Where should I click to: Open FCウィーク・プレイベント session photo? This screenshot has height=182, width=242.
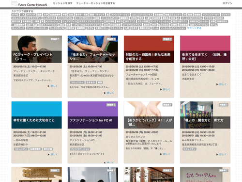[37, 49]
